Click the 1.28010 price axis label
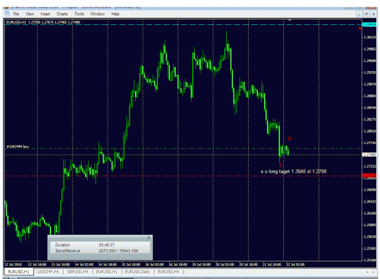This screenshot has height=279, width=380. pos(370,131)
